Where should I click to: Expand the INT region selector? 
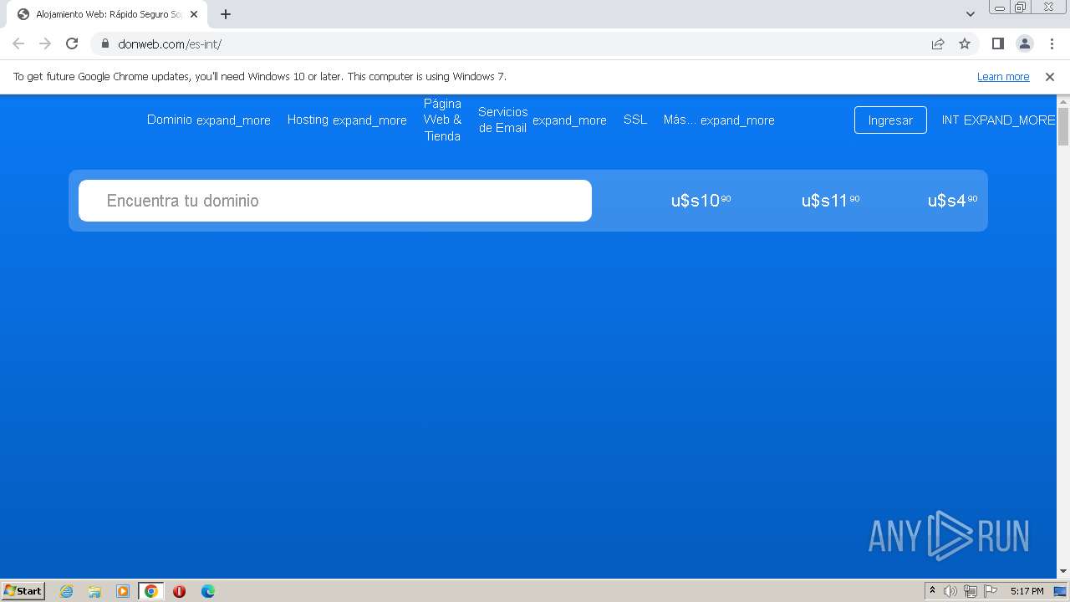998,120
